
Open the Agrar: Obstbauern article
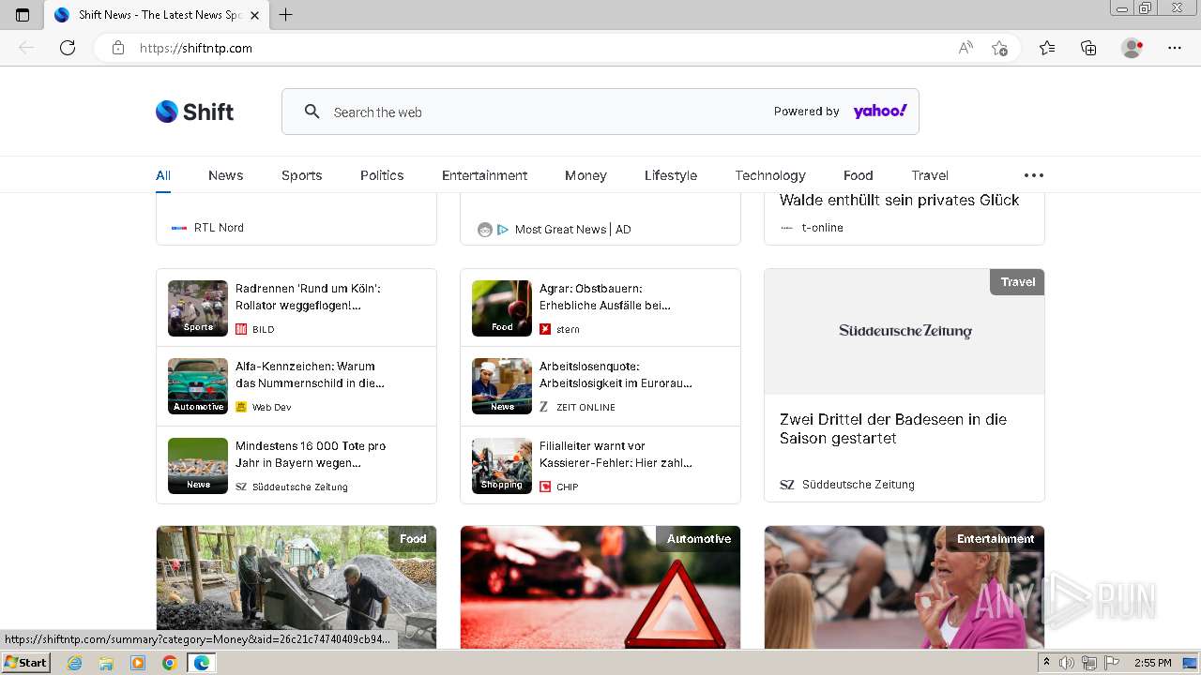[605, 297]
